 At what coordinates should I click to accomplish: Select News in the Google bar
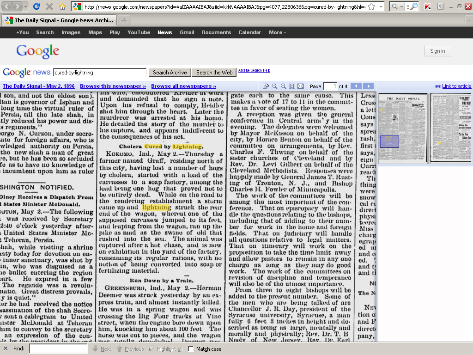click(x=165, y=32)
